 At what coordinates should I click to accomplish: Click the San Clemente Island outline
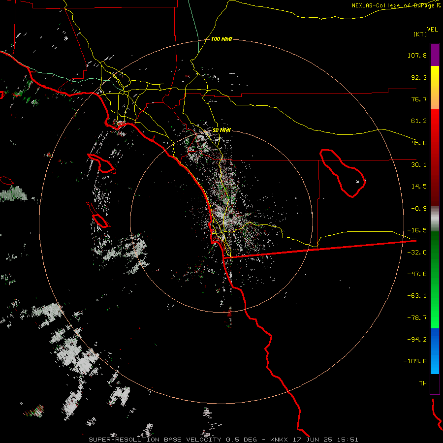(99, 216)
